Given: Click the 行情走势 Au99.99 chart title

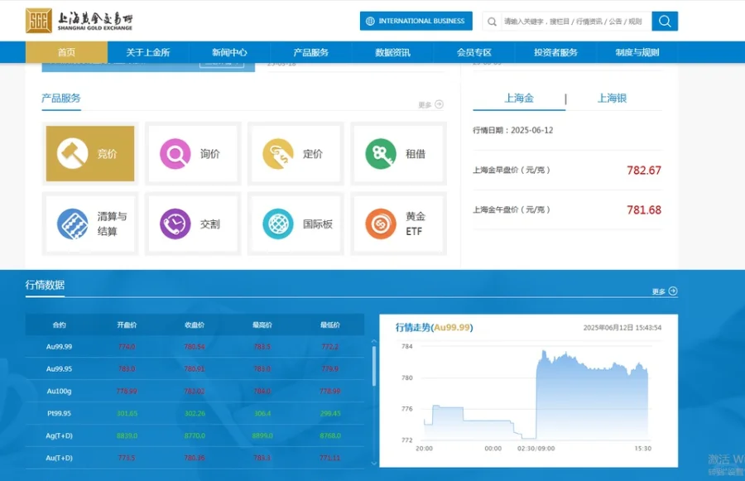Looking at the screenshot, I should [x=435, y=328].
